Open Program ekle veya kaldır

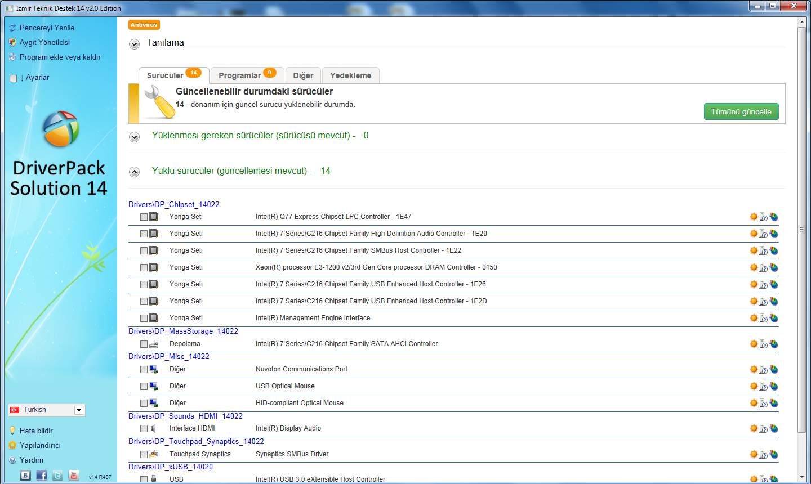tap(60, 57)
